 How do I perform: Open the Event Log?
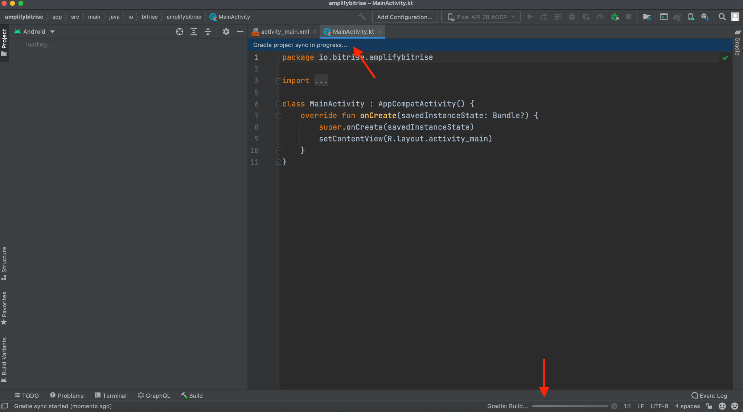[709, 396]
